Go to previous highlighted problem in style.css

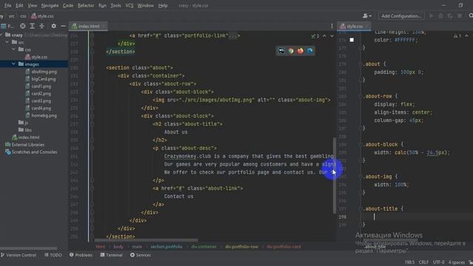click(466, 36)
